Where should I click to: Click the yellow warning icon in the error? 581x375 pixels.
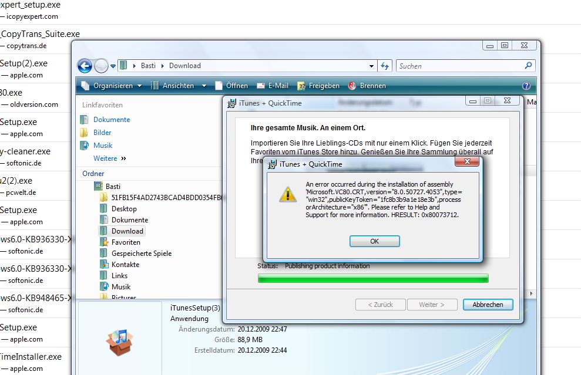pyautogui.click(x=288, y=194)
